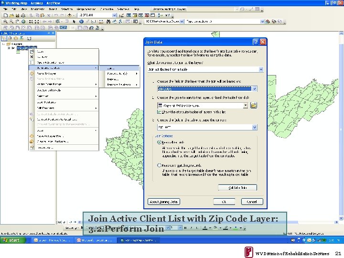The image size is (344, 258).
Task: Open the Selection submenu in context menu
Action: pos(64,96)
